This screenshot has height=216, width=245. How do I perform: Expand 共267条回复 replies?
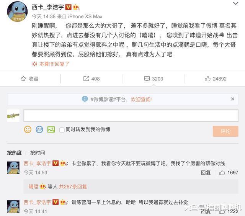pyautogui.click(x=73, y=187)
